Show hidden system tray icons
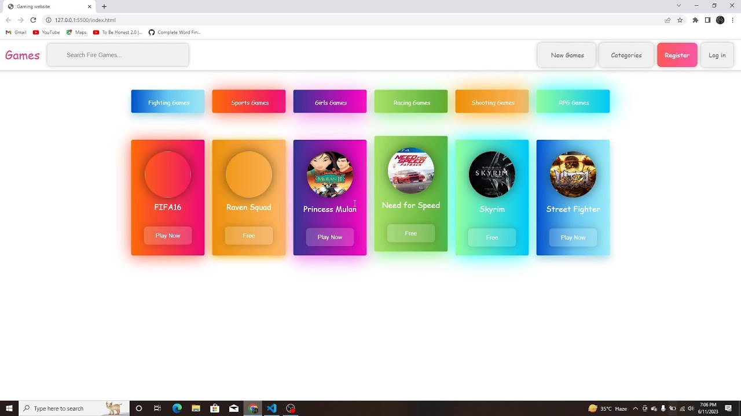The image size is (741, 416). (x=636, y=408)
